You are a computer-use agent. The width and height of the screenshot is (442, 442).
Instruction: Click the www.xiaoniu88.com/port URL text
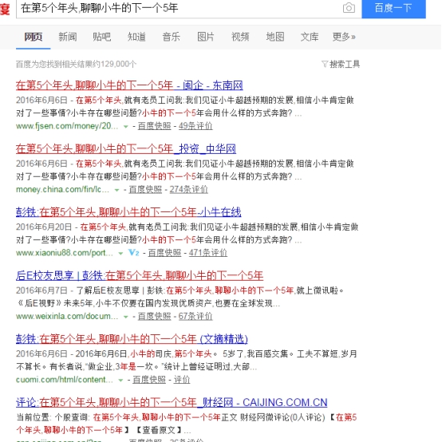[x=65, y=253]
